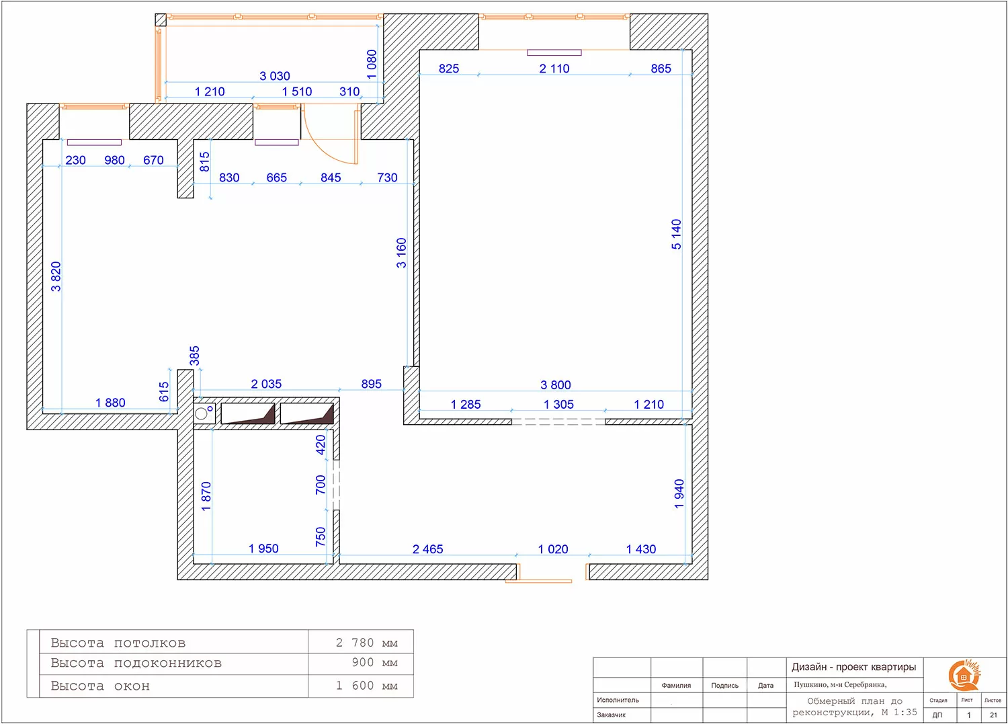The height and width of the screenshot is (724, 1008).
Task: Click the 830 dimension label
Action: pyautogui.click(x=229, y=177)
